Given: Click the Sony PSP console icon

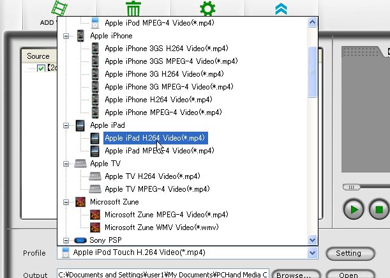Looking at the screenshot, I should click(x=80, y=240).
